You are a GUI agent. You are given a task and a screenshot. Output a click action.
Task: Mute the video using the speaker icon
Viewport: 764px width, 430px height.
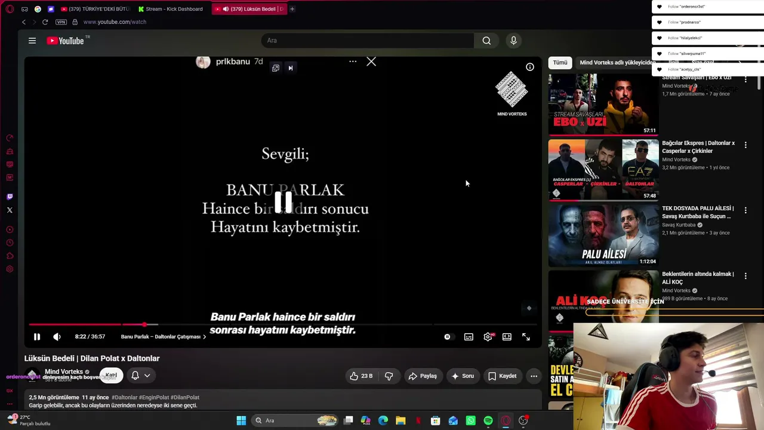57,337
